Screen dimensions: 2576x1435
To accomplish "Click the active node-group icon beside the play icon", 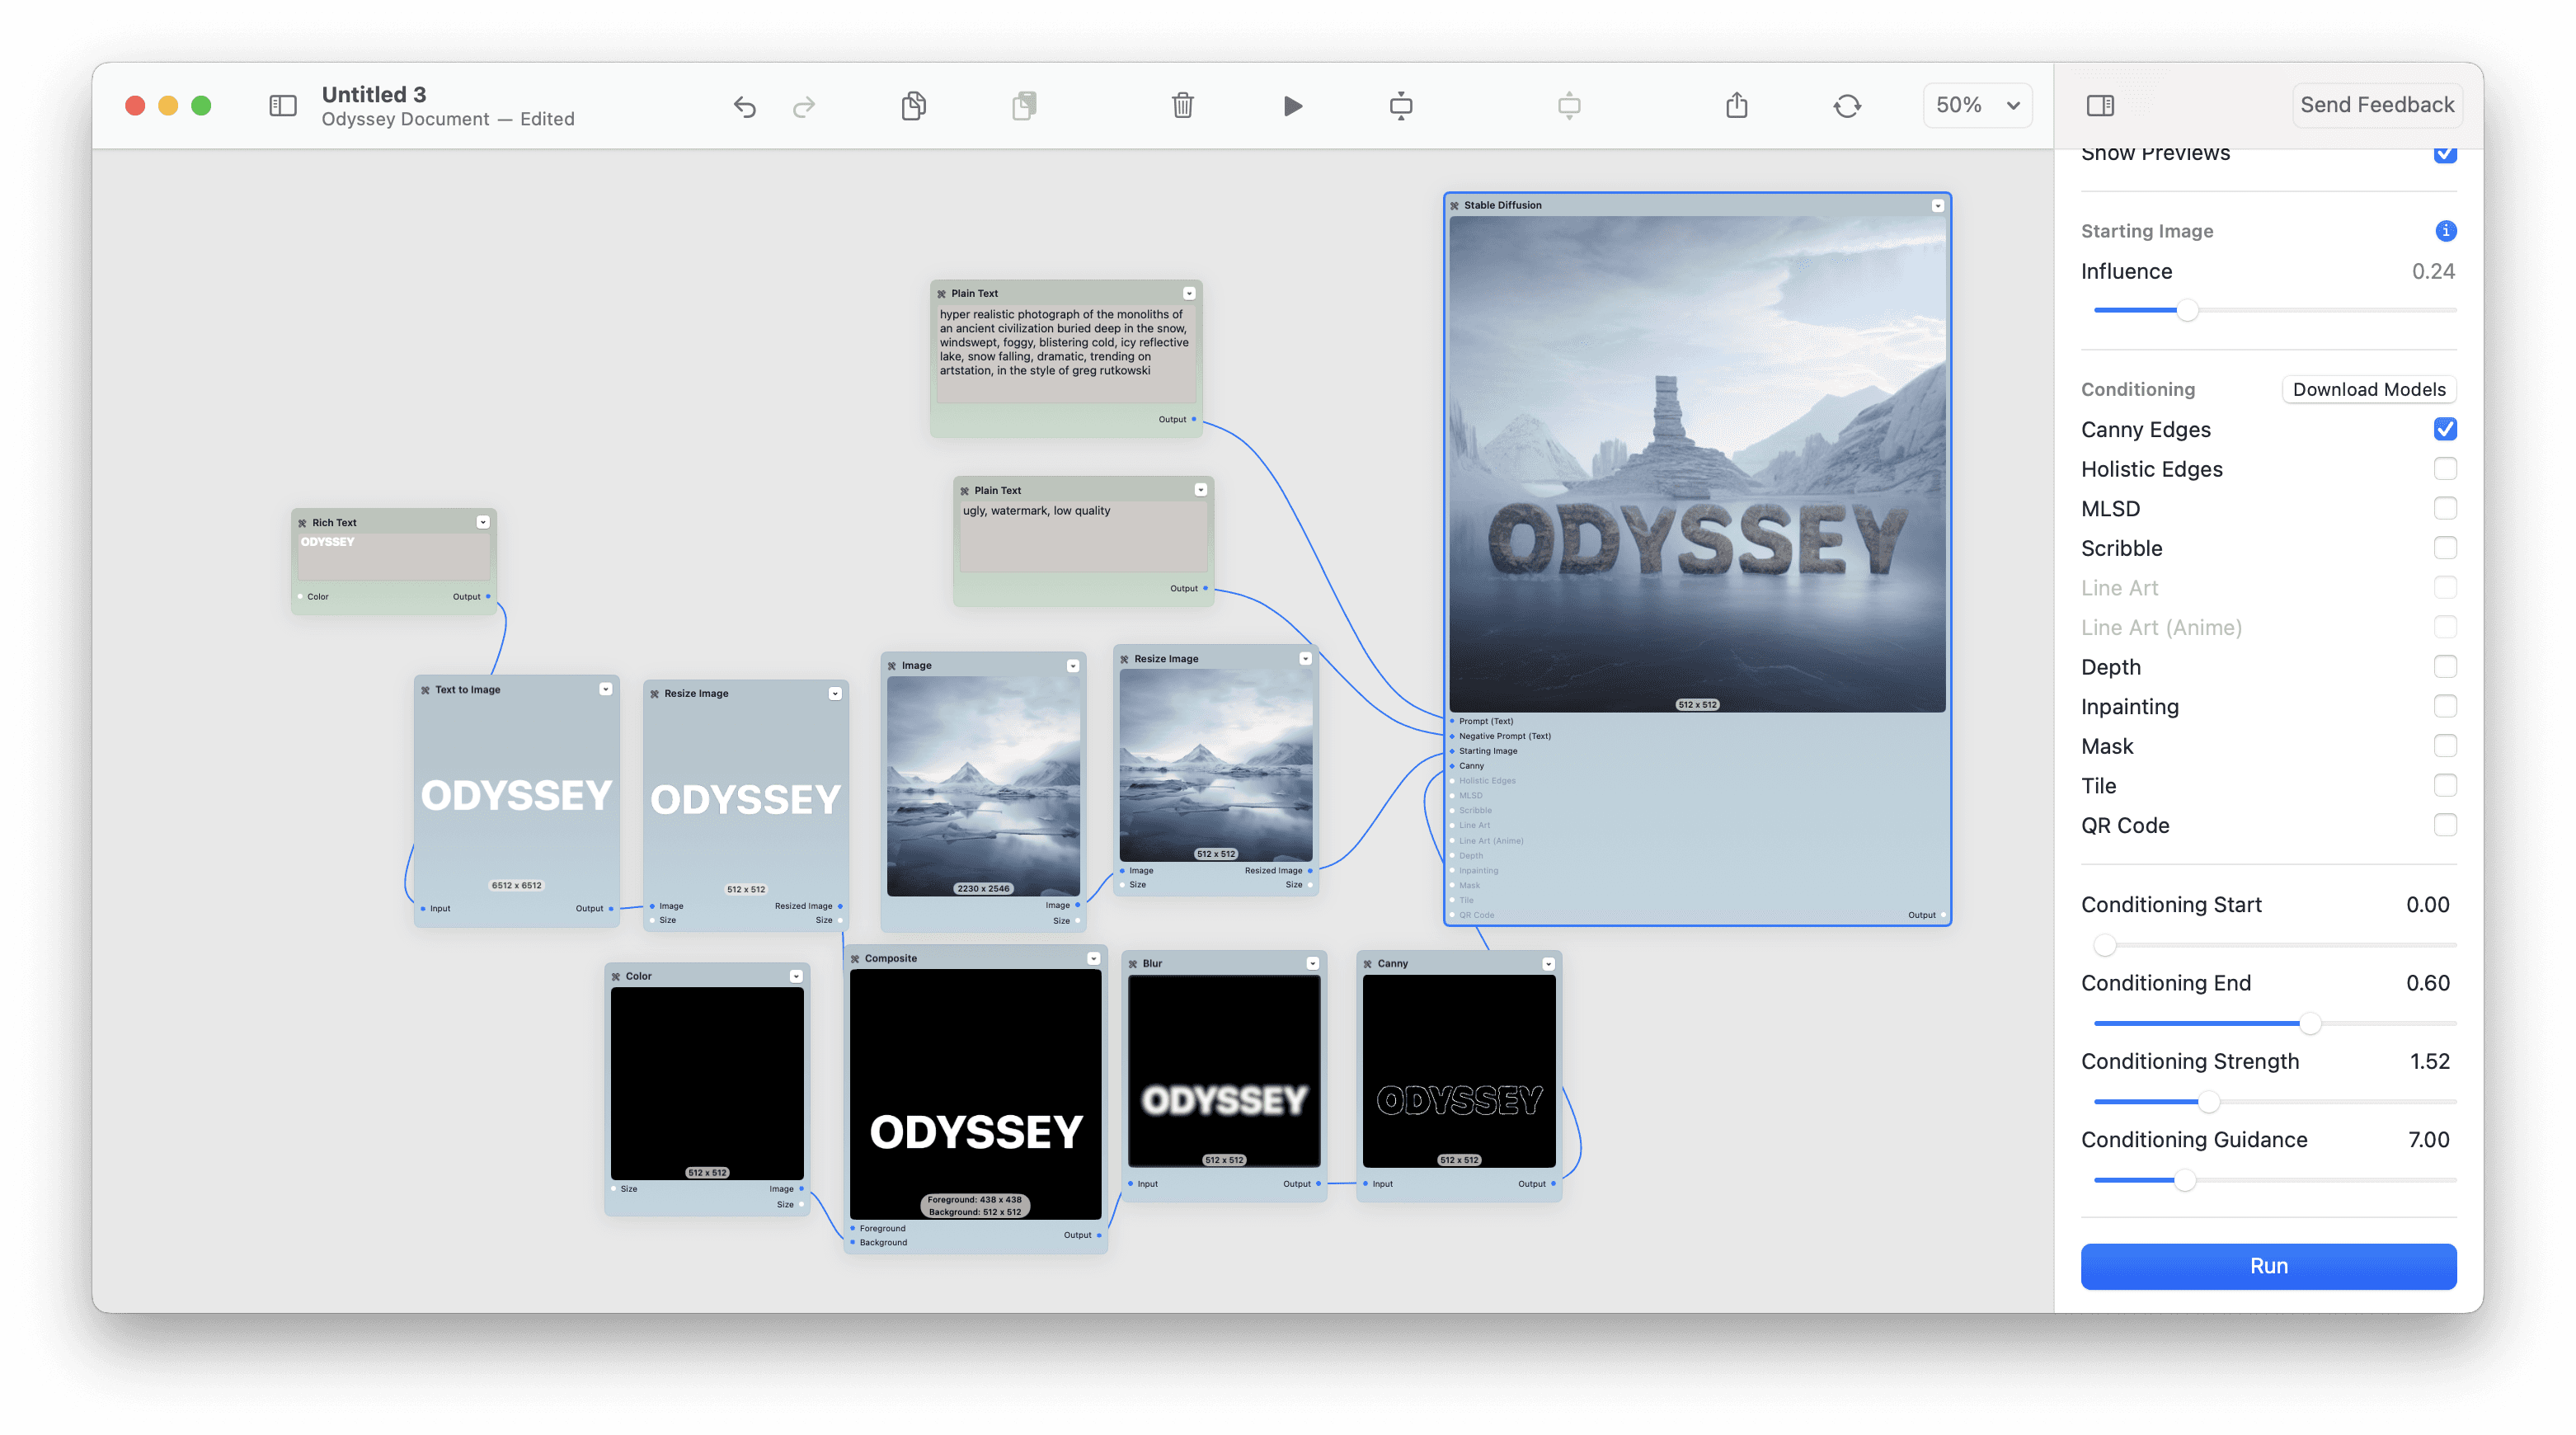I will coord(1401,105).
